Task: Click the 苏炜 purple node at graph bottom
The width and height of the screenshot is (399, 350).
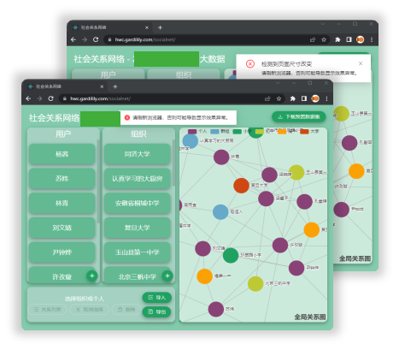Action: (x=216, y=309)
